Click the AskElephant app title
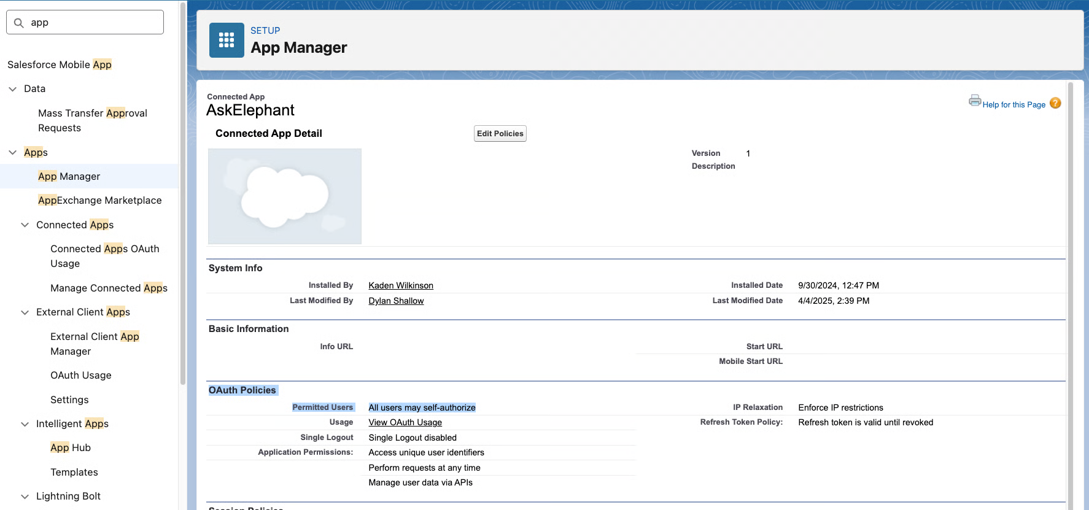 pos(250,110)
